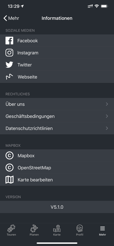Expand Datenschutzrichtlinien via its arrow

[107, 128]
